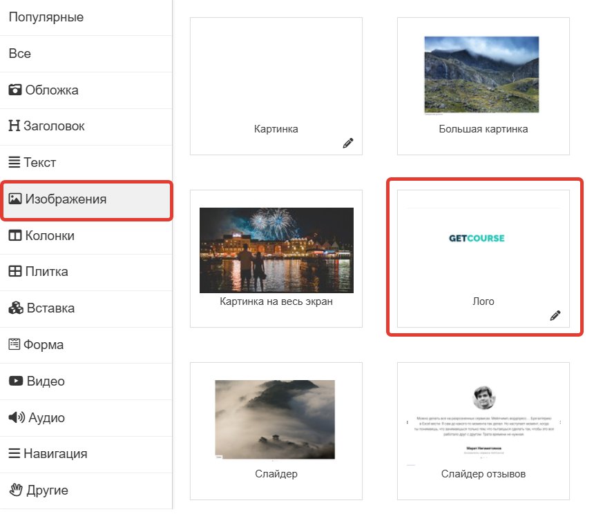Open the Обложка category label

[52, 90]
